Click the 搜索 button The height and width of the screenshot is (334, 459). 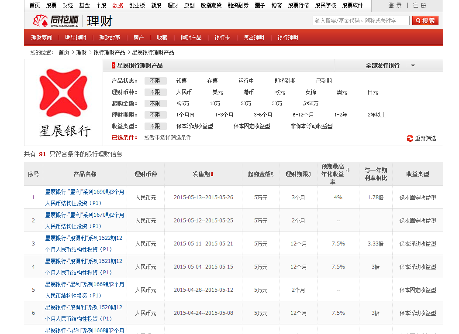click(x=425, y=21)
